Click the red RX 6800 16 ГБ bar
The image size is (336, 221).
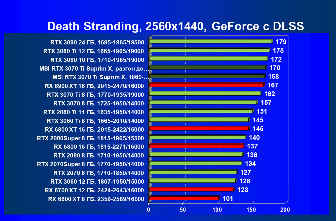[197, 146]
